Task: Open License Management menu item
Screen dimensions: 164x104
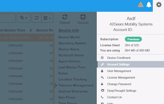Action: 130,77
